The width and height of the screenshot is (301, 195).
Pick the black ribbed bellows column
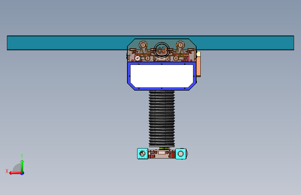click(162, 119)
